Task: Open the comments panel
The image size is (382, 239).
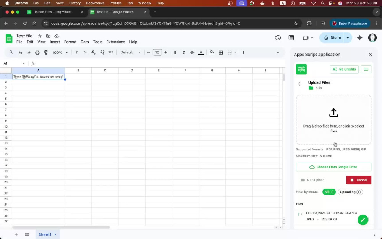Action: [291, 38]
